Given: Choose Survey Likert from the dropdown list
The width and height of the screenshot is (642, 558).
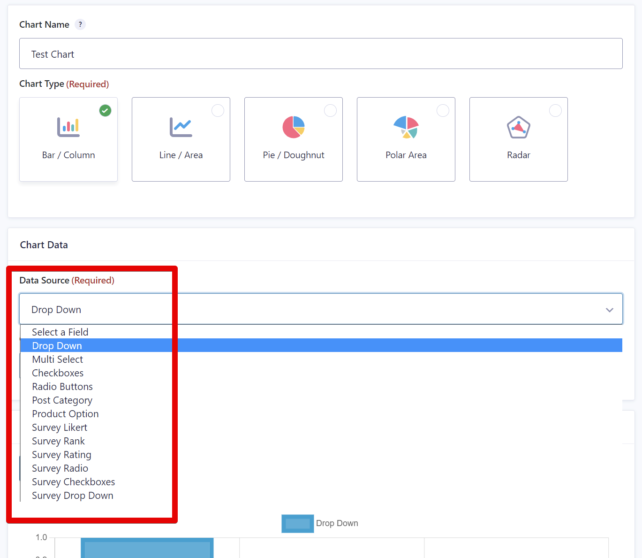Looking at the screenshot, I should [60, 428].
